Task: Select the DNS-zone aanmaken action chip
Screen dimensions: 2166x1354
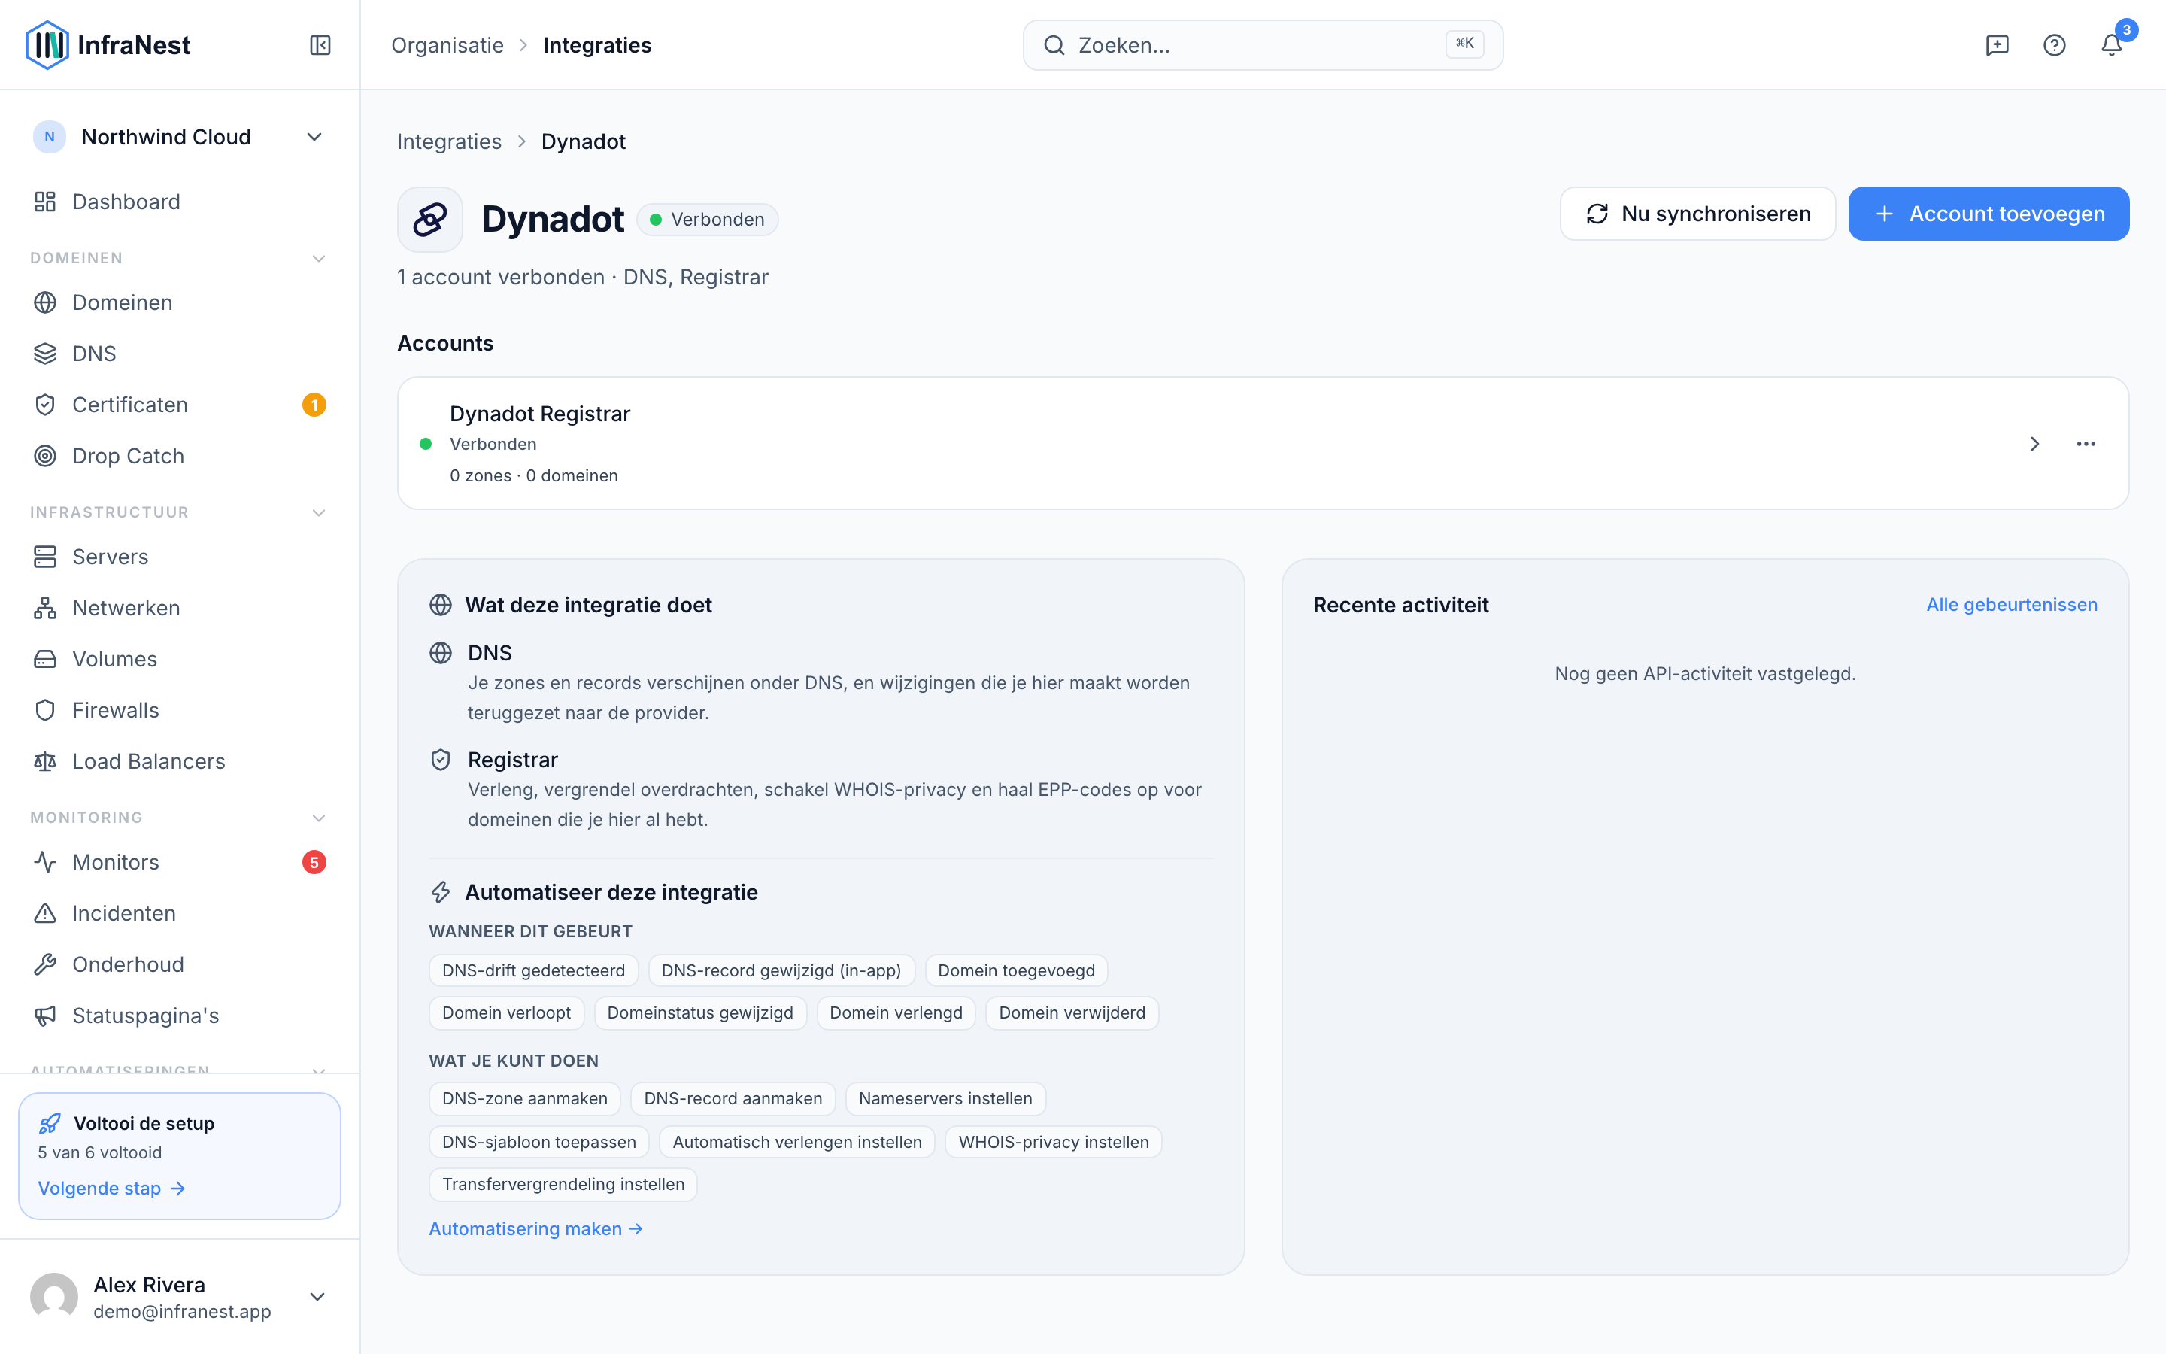Action: coord(524,1099)
